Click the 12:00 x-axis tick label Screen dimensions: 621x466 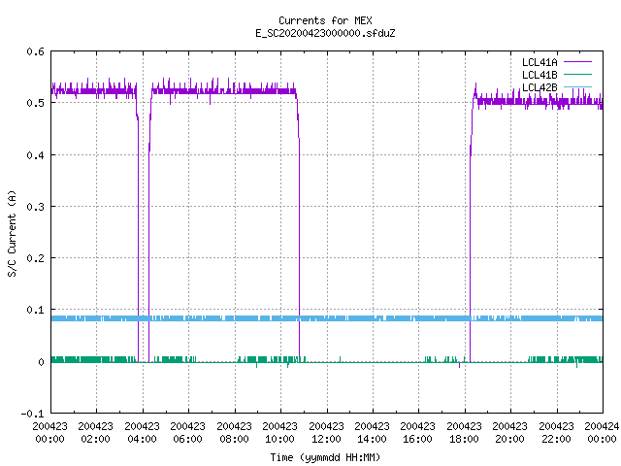[326, 439]
